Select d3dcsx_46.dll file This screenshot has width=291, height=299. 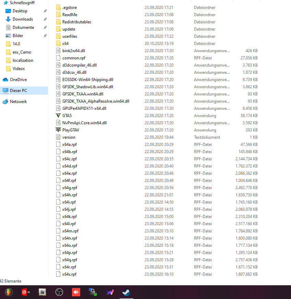click(x=74, y=72)
